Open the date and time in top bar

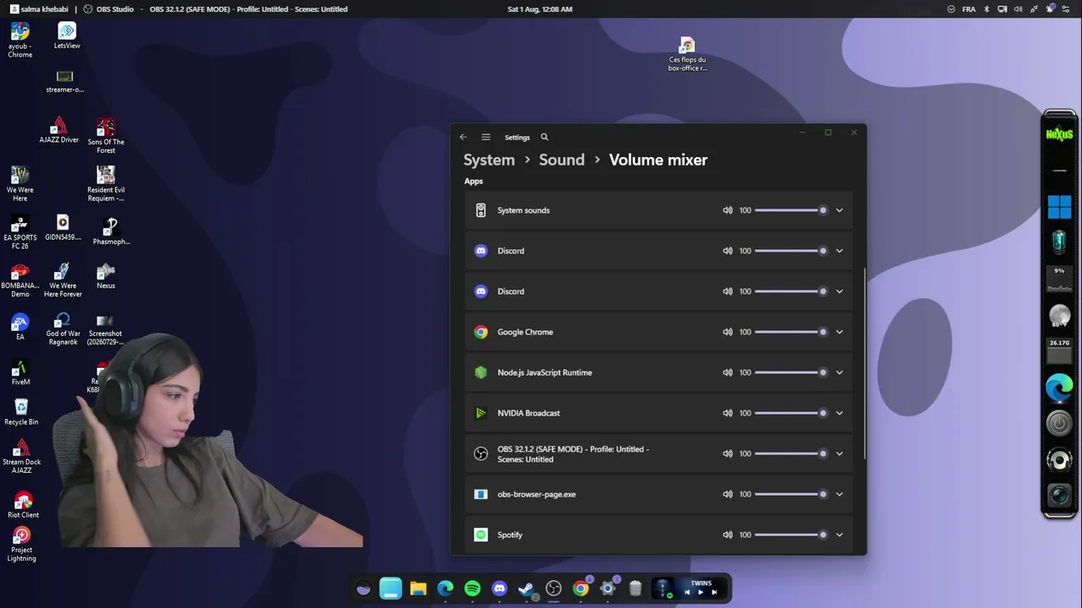pos(540,9)
